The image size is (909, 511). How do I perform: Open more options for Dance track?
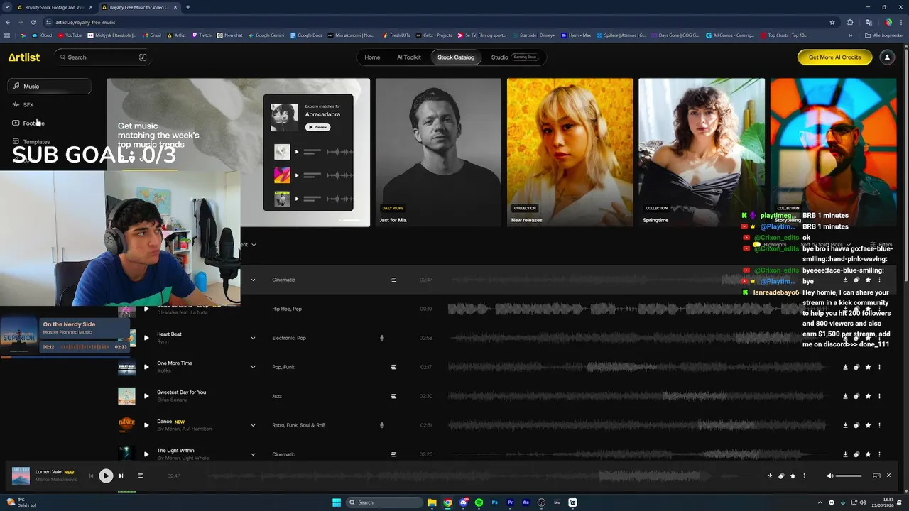[879, 425]
